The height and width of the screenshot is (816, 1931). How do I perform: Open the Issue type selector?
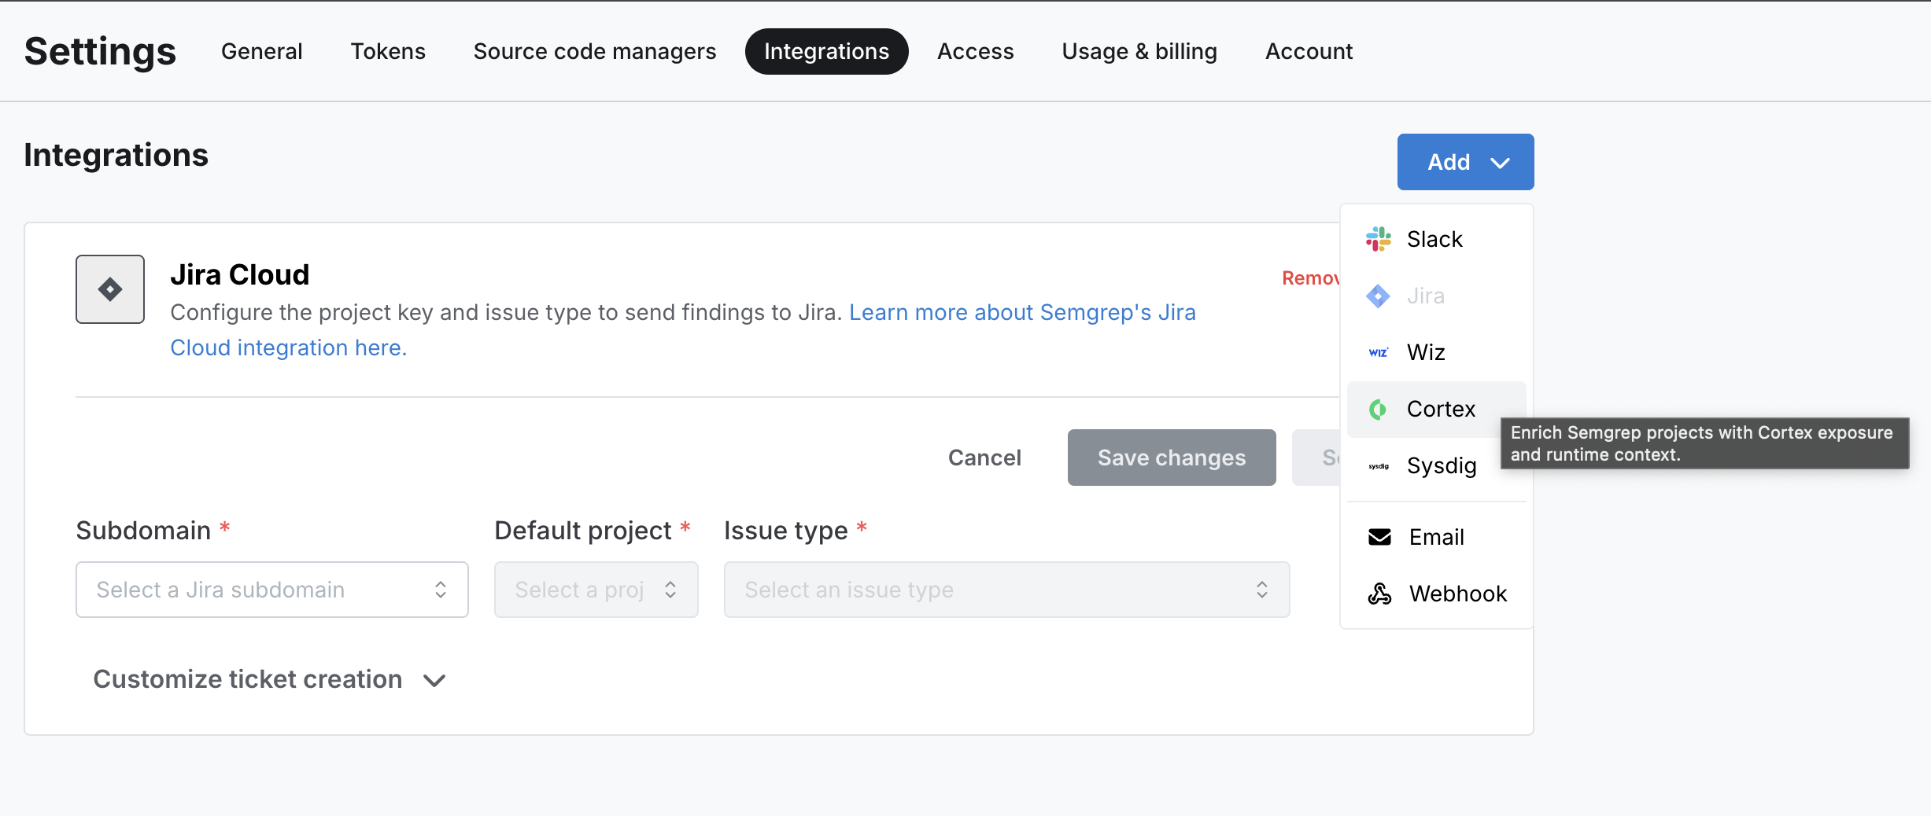(x=1006, y=589)
